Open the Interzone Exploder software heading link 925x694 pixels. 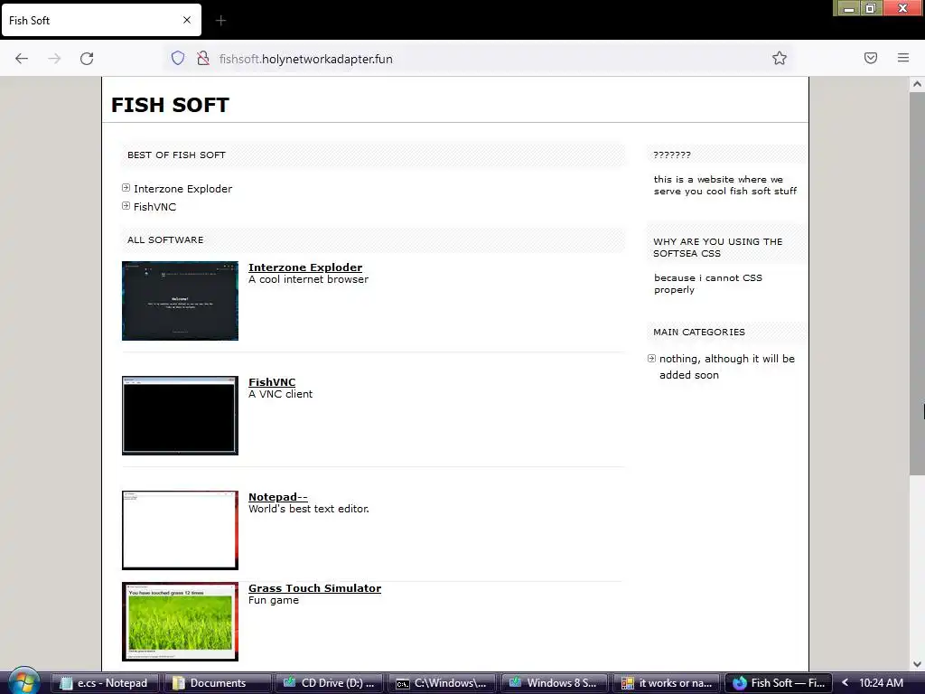(305, 267)
